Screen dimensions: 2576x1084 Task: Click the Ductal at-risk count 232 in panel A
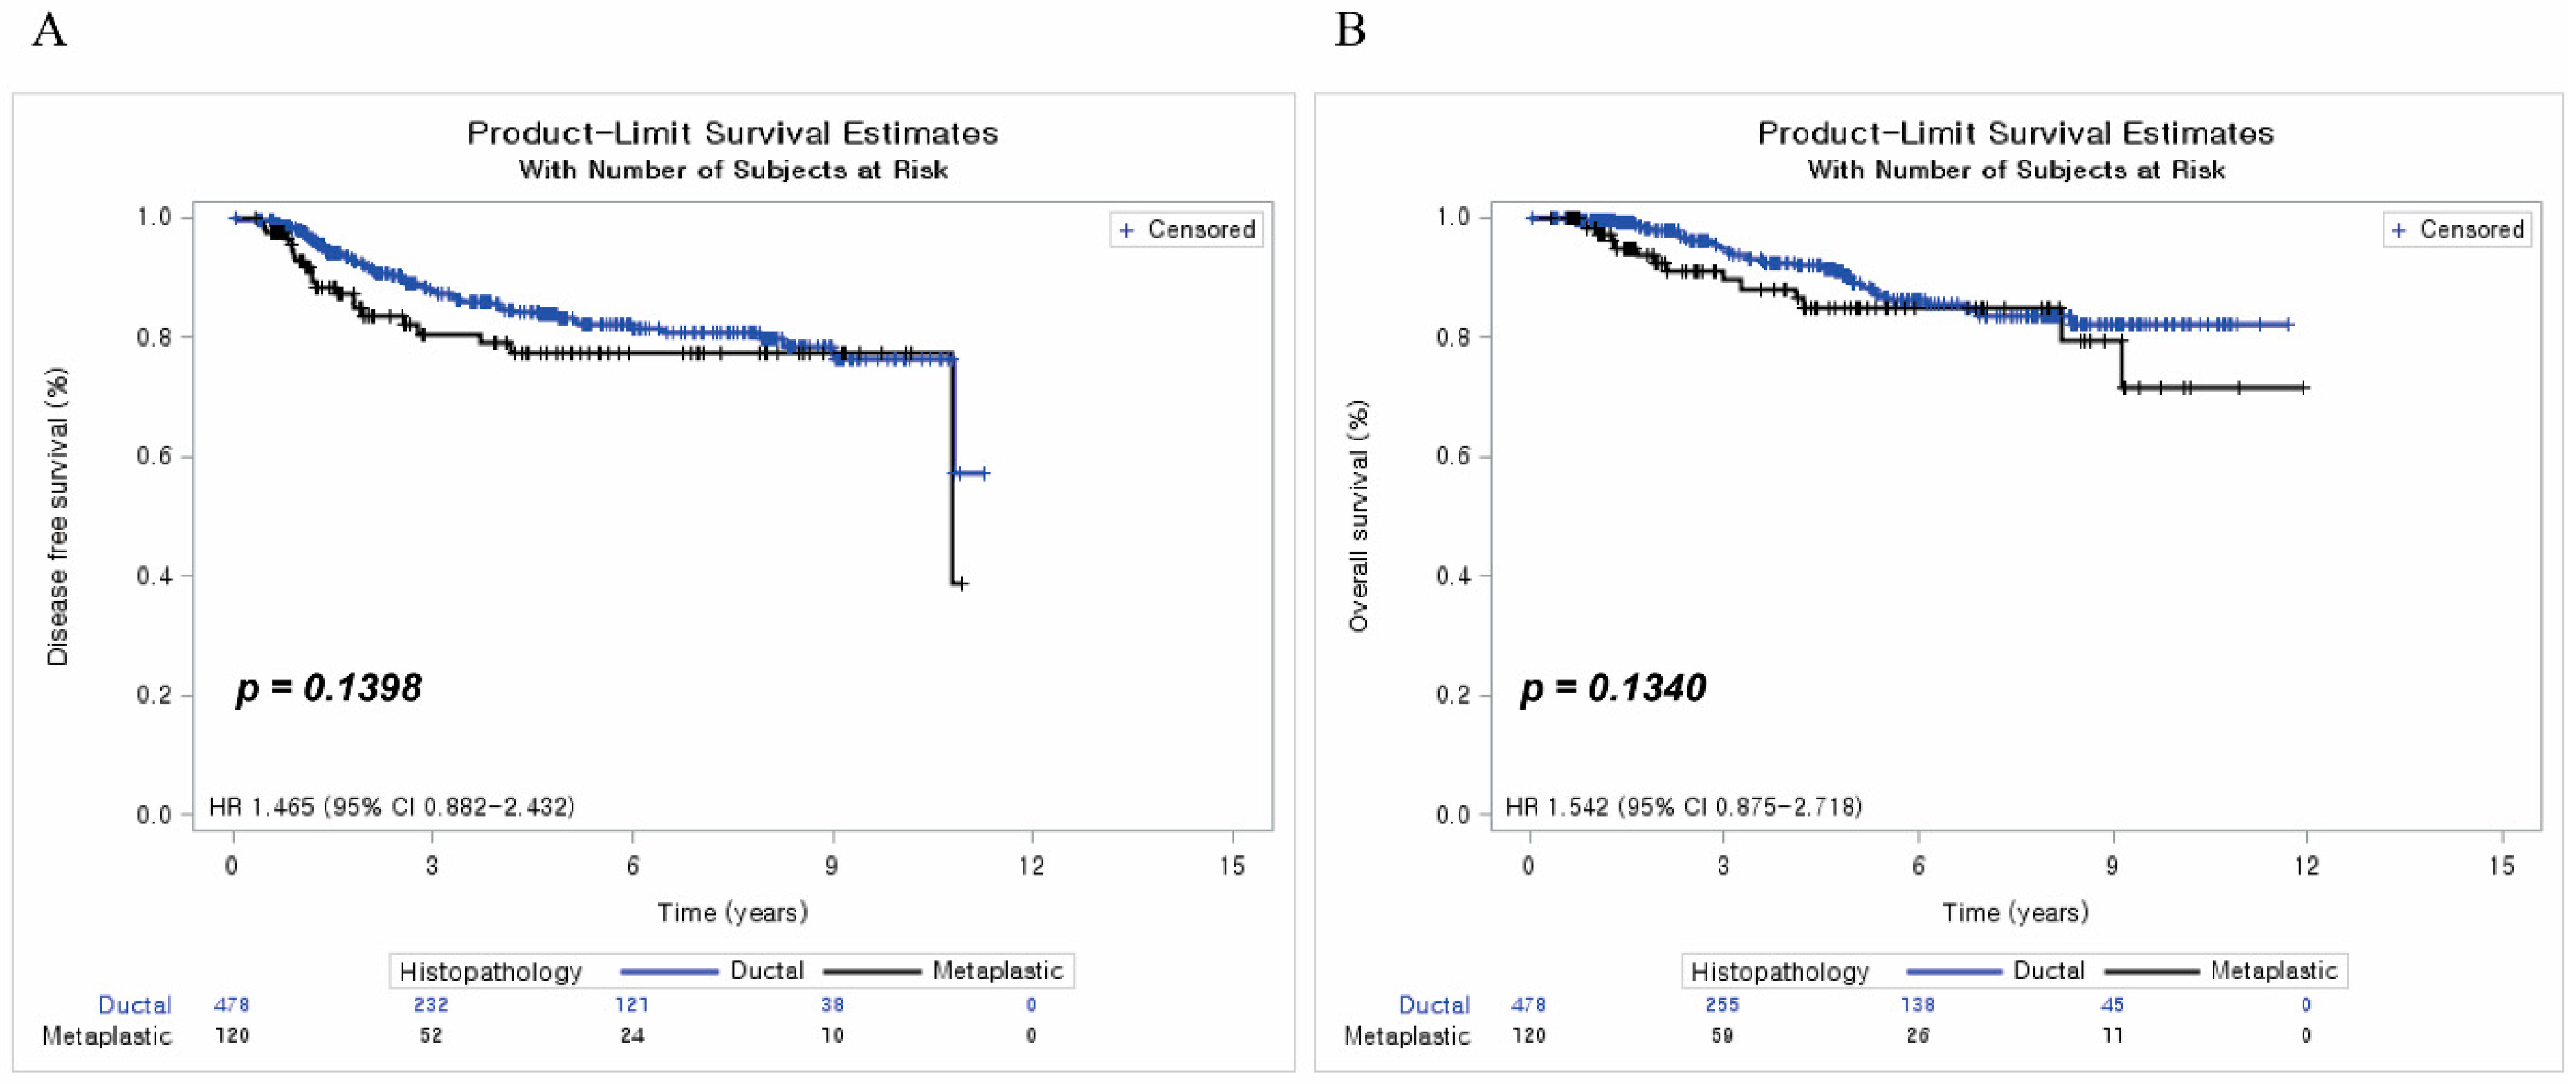(x=431, y=1005)
